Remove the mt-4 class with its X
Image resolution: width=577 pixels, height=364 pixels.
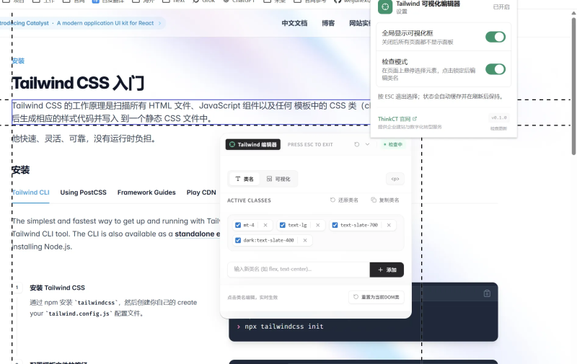pyautogui.click(x=265, y=225)
